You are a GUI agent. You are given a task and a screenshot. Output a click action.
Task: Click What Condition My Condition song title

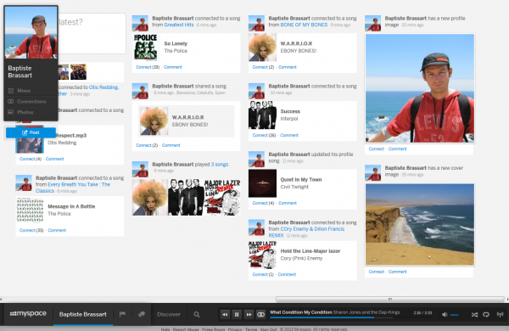coord(301,312)
